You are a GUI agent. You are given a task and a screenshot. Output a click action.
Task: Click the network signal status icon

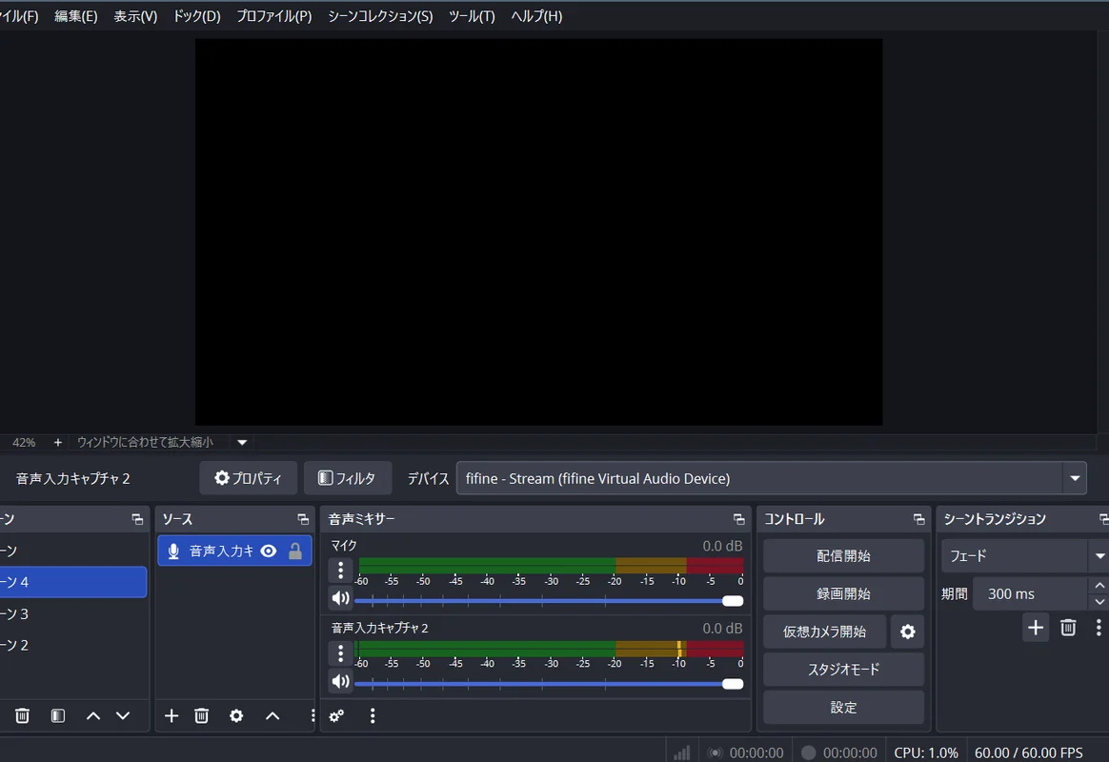pyautogui.click(x=682, y=752)
